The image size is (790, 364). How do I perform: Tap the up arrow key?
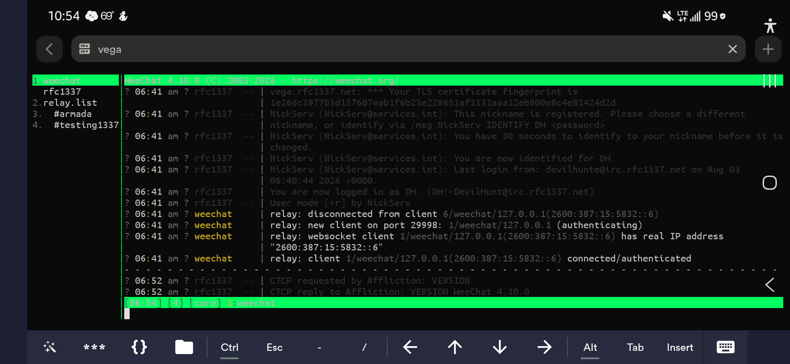[x=455, y=347]
